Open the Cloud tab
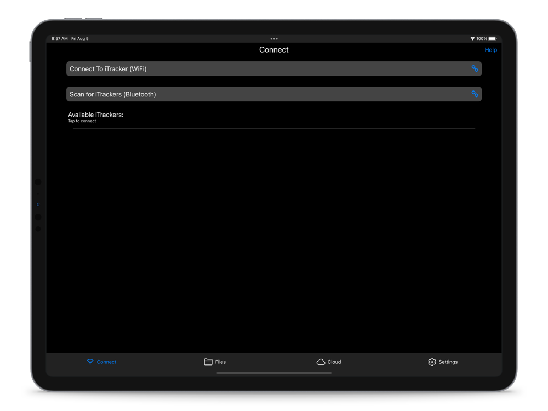 pyautogui.click(x=329, y=362)
